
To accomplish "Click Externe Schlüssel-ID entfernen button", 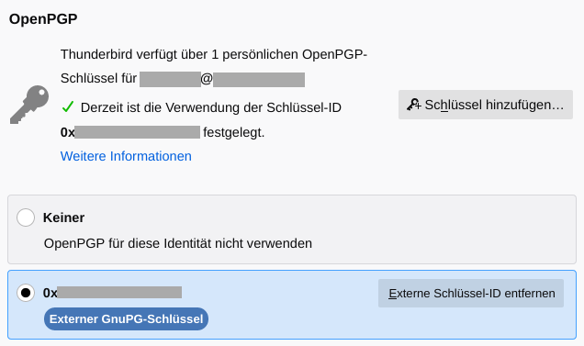I will (x=471, y=293).
